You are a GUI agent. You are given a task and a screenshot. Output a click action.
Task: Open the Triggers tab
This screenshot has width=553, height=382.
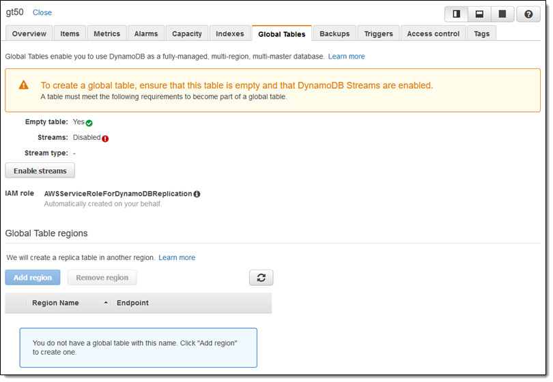[378, 34]
